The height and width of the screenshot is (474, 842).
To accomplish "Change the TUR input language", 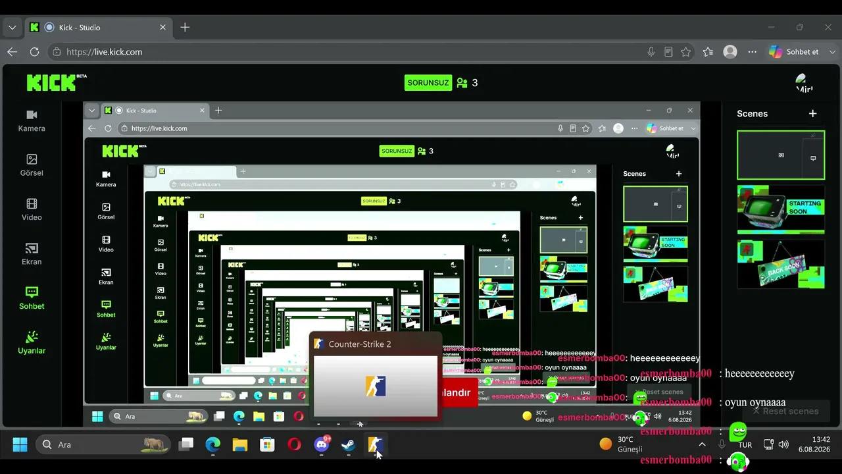I will pos(745,445).
